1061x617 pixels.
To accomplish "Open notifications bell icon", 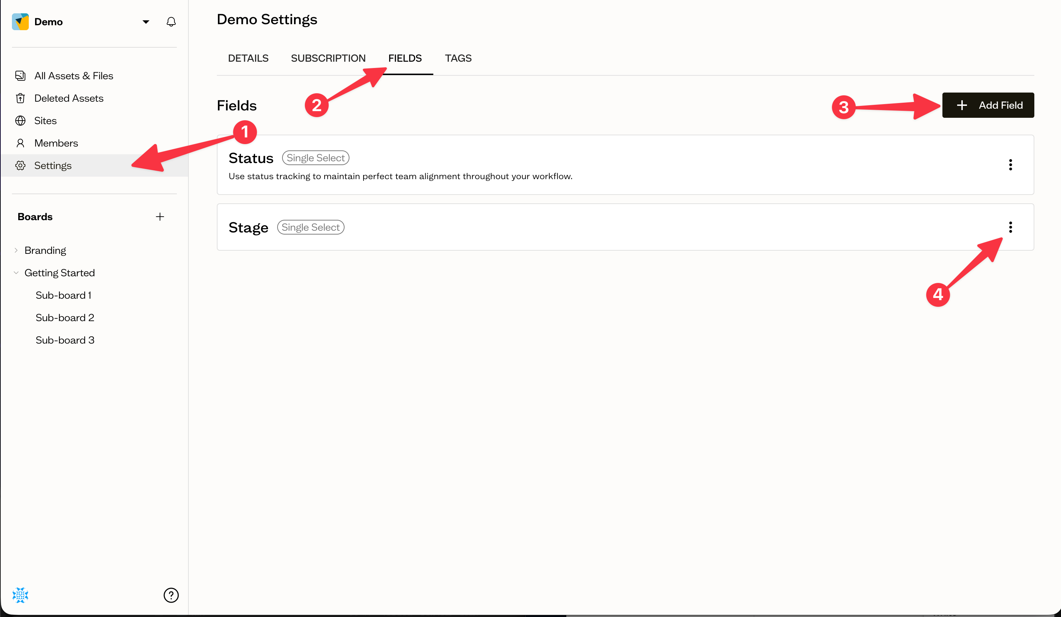I will click(171, 22).
